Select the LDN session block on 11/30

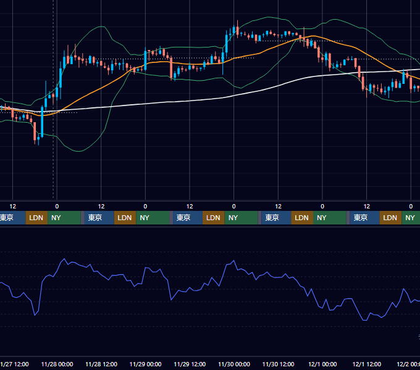tap(302, 218)
